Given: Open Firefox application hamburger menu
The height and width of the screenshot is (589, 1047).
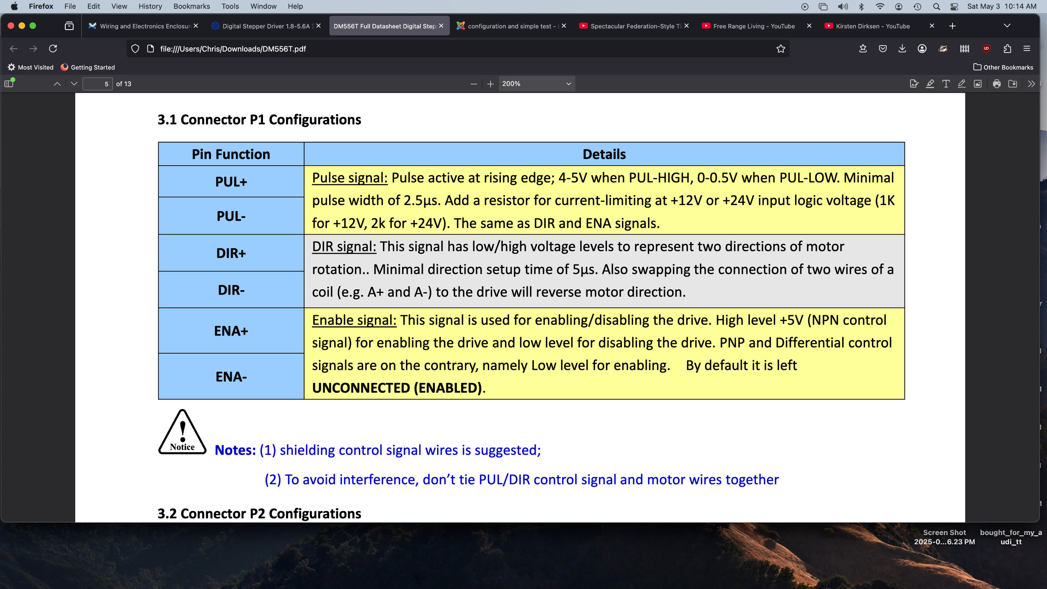Looking at the screenshot, I should point(1027,49).
